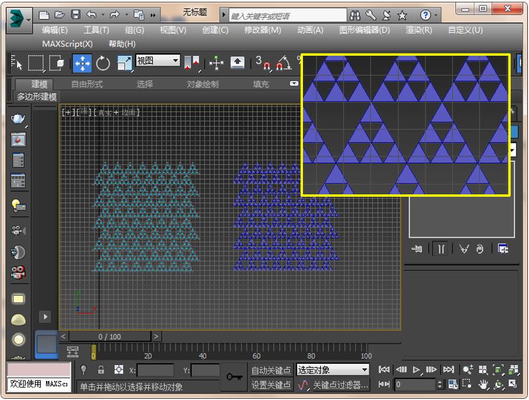Viewport: 529px width, 400px height.
Task: Switch to the 对象绘制 ribbon tab
Action: 203,84
